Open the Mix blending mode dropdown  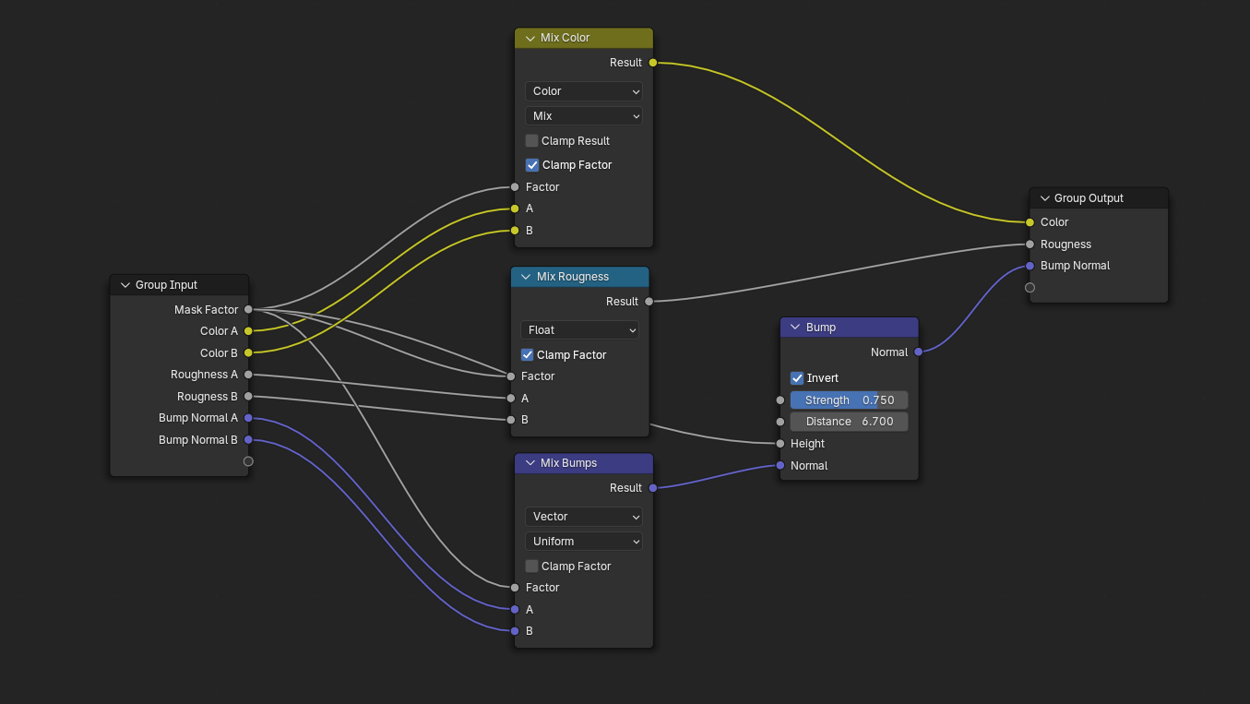coord(583,115)
